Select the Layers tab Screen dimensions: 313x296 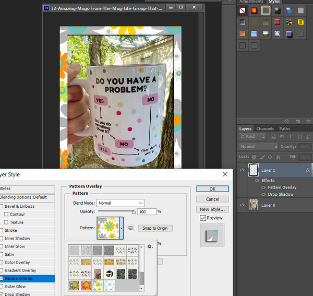click(245, 129)
